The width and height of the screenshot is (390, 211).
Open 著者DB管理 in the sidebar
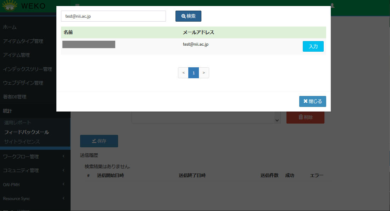(15, 97)
